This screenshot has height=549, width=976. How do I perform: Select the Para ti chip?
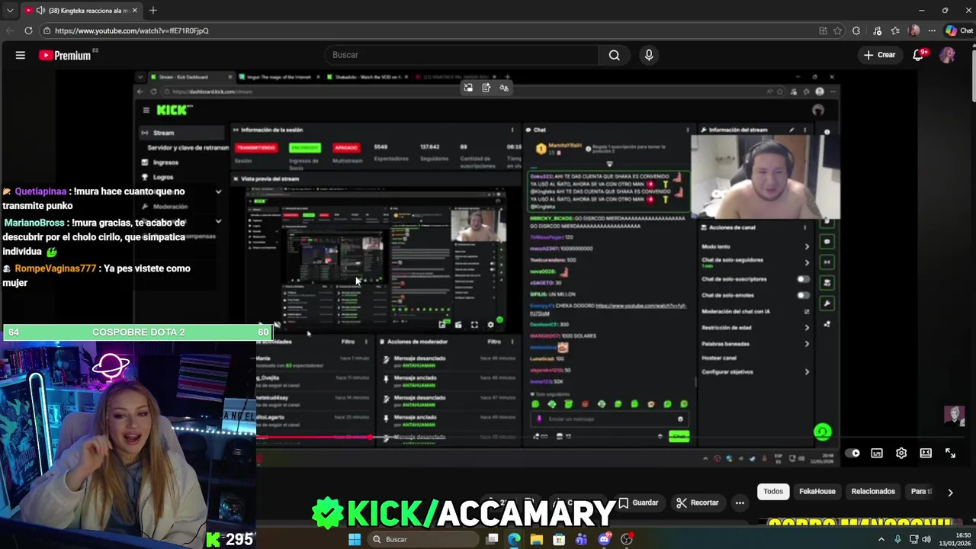pyautogui.click(x=921, y=492)
